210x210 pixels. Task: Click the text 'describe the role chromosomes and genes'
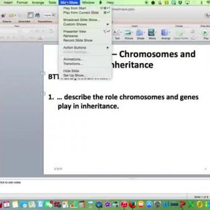click(131, 97)
